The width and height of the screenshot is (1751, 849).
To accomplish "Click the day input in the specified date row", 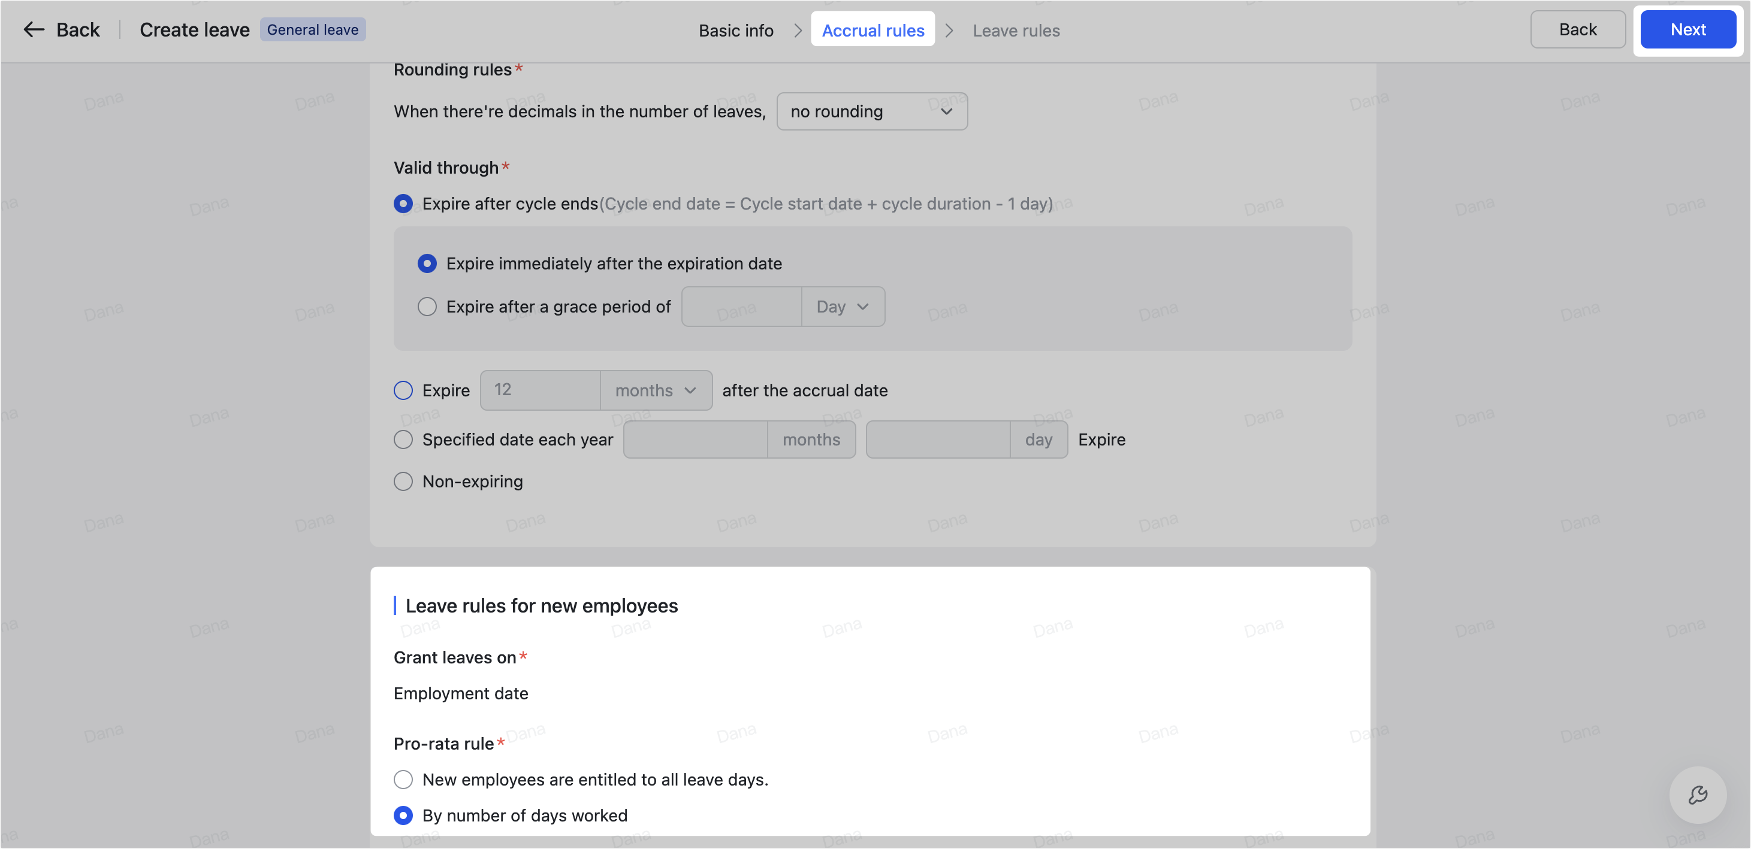I will pyautogui.click(x=937, y=439).
